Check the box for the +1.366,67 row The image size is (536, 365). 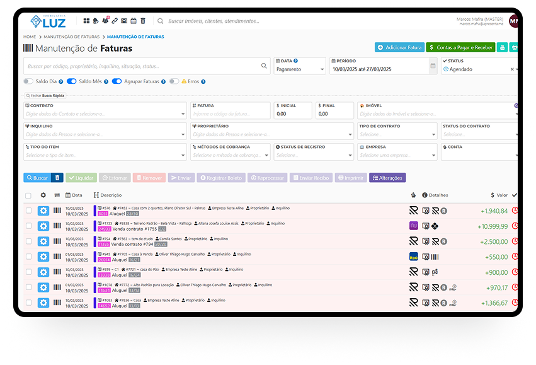coord(29,303)
